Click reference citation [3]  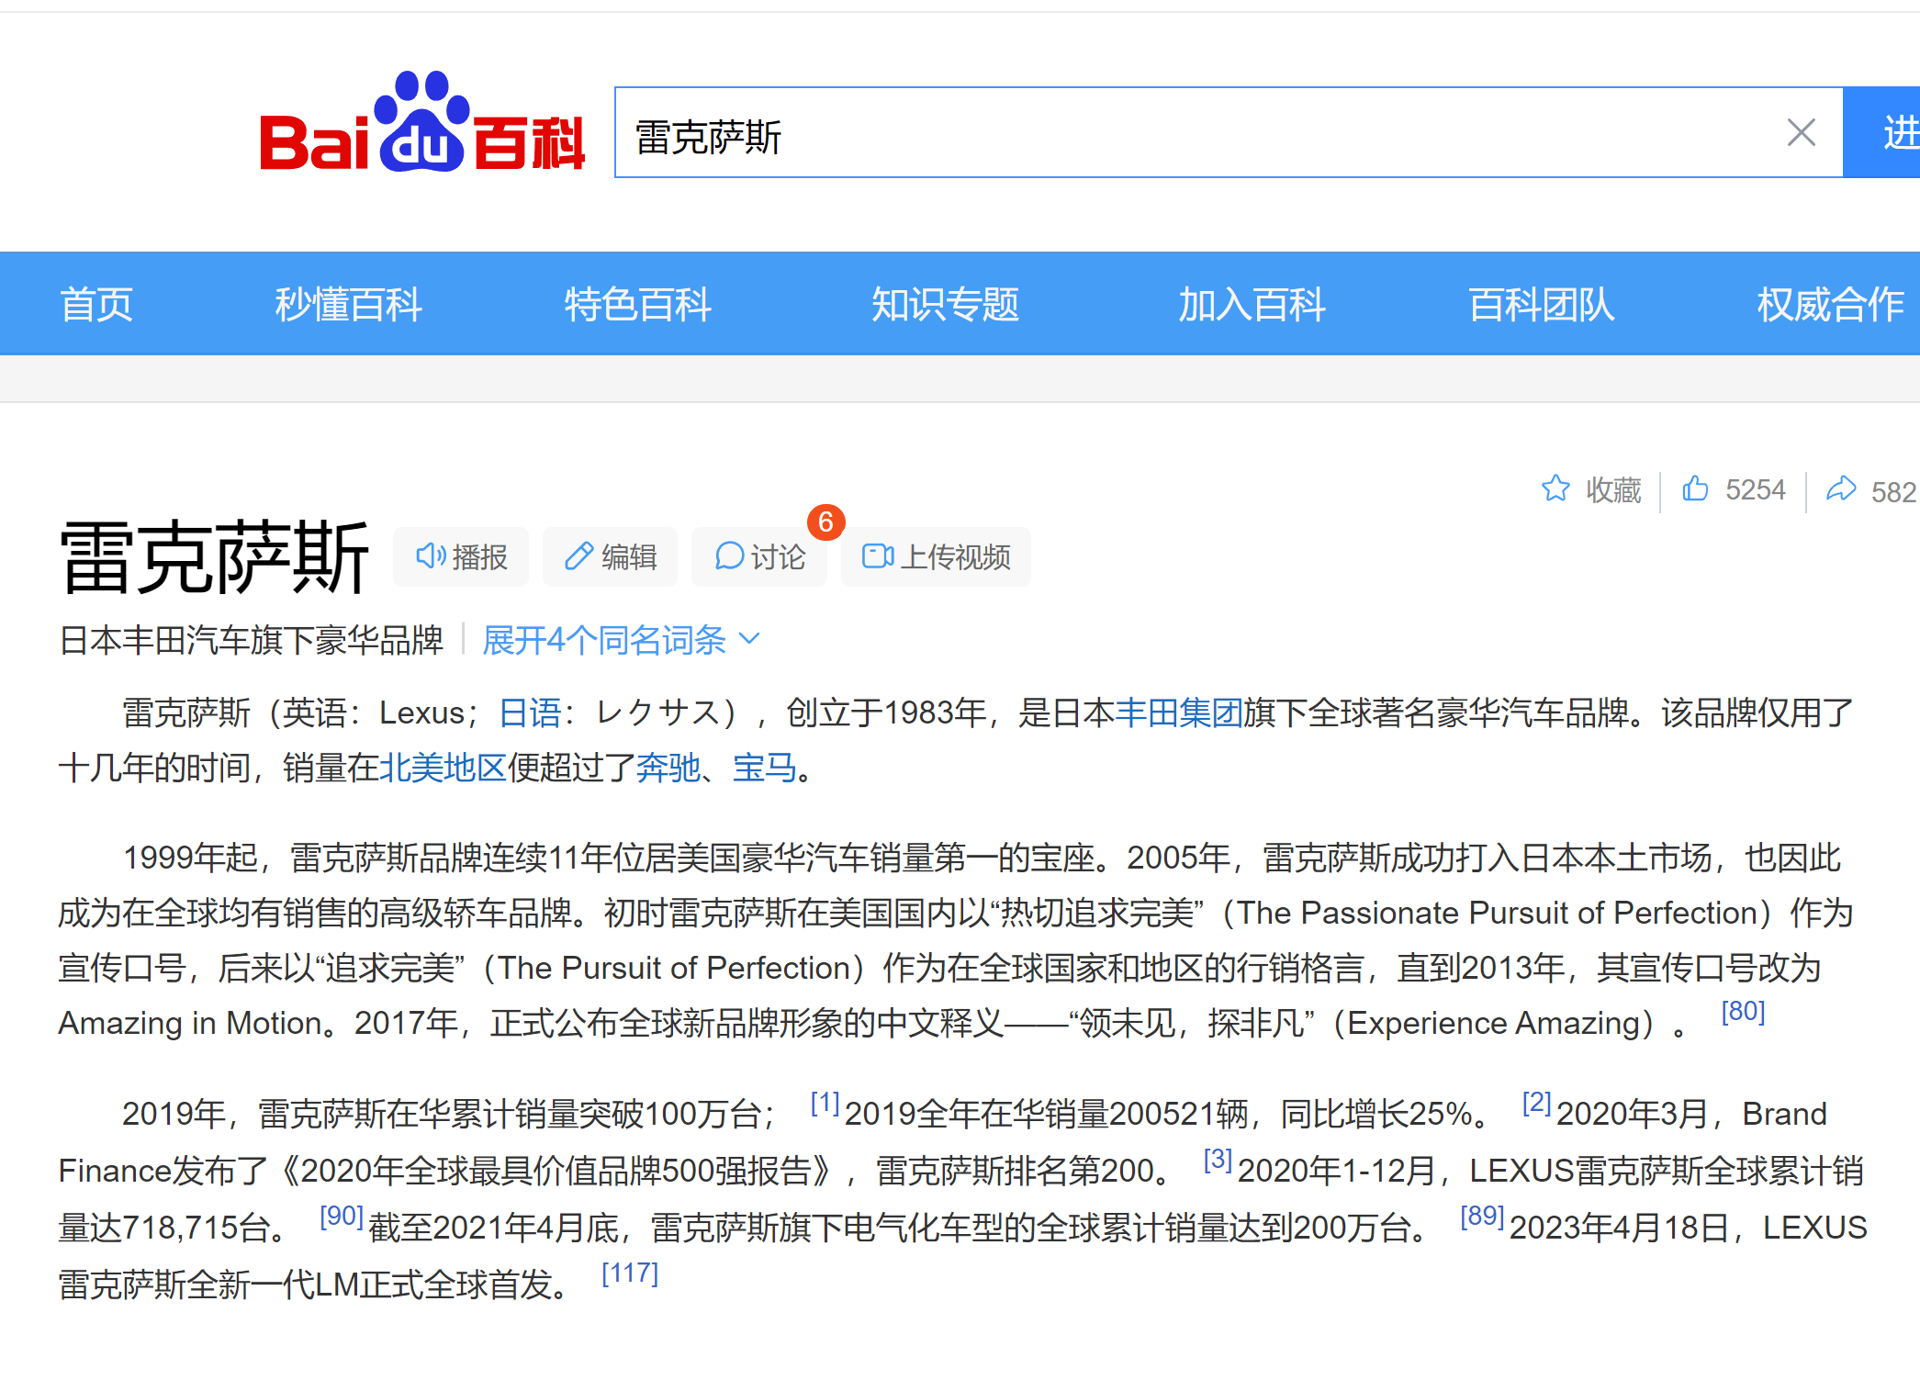click(x=1218, y=1160)
